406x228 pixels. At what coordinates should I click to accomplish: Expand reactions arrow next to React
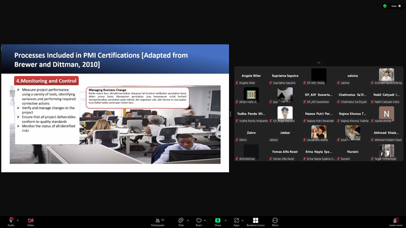tap(205, 220)
